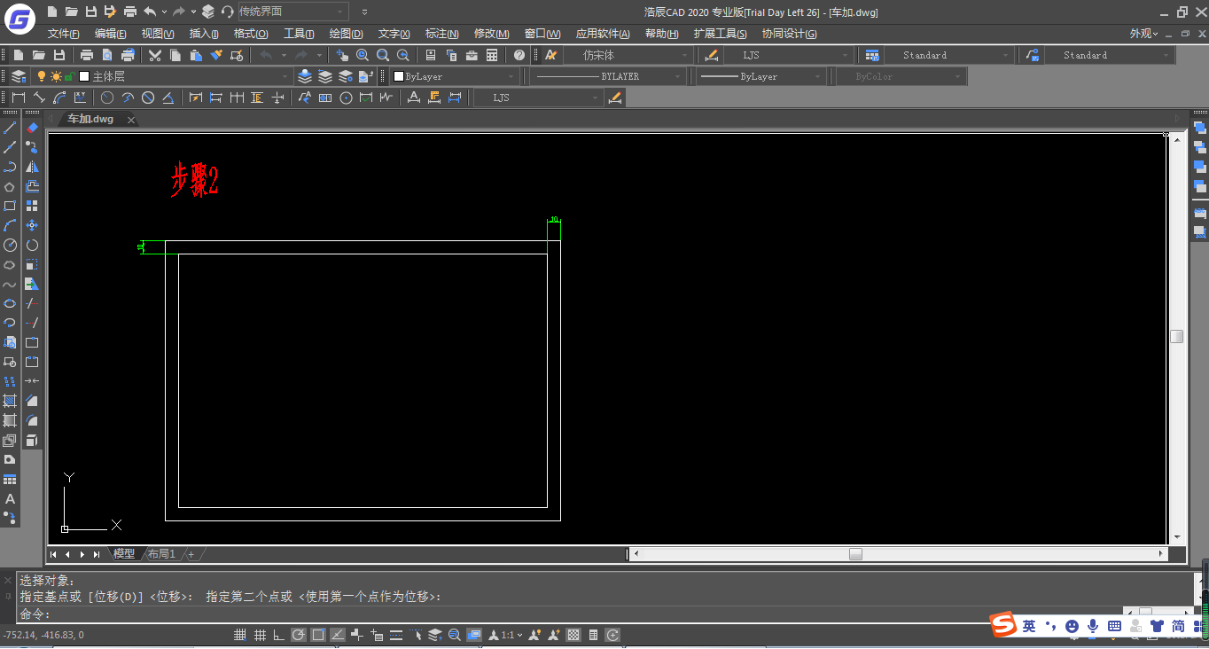
Task: Toggle Dynamic Input in status bar
Action: (377, 635)
